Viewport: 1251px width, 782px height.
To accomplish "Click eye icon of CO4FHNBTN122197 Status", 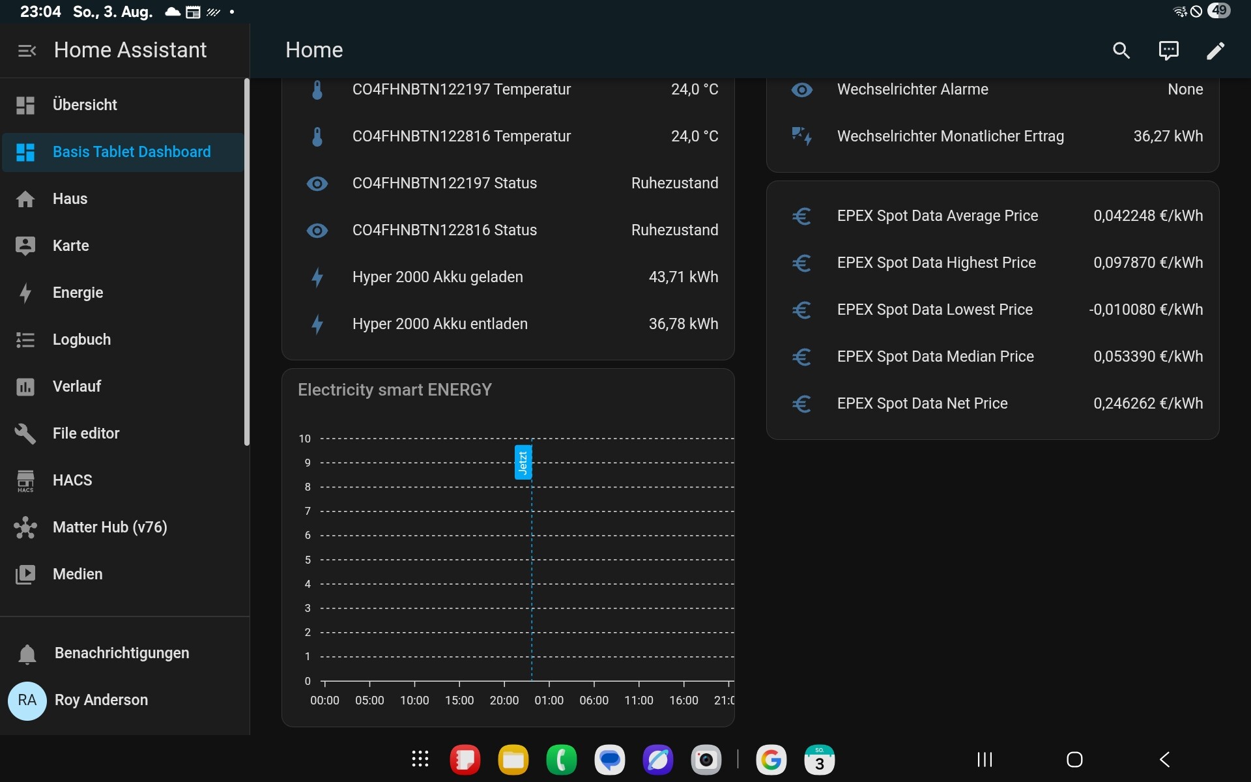I will pyautogui.click(x=317, y=184).
